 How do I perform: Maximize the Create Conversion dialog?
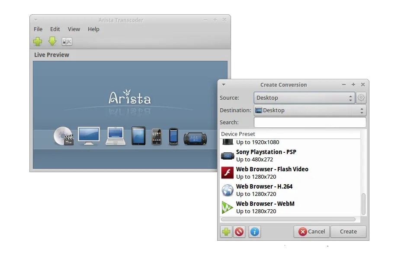tap(353, 85)
